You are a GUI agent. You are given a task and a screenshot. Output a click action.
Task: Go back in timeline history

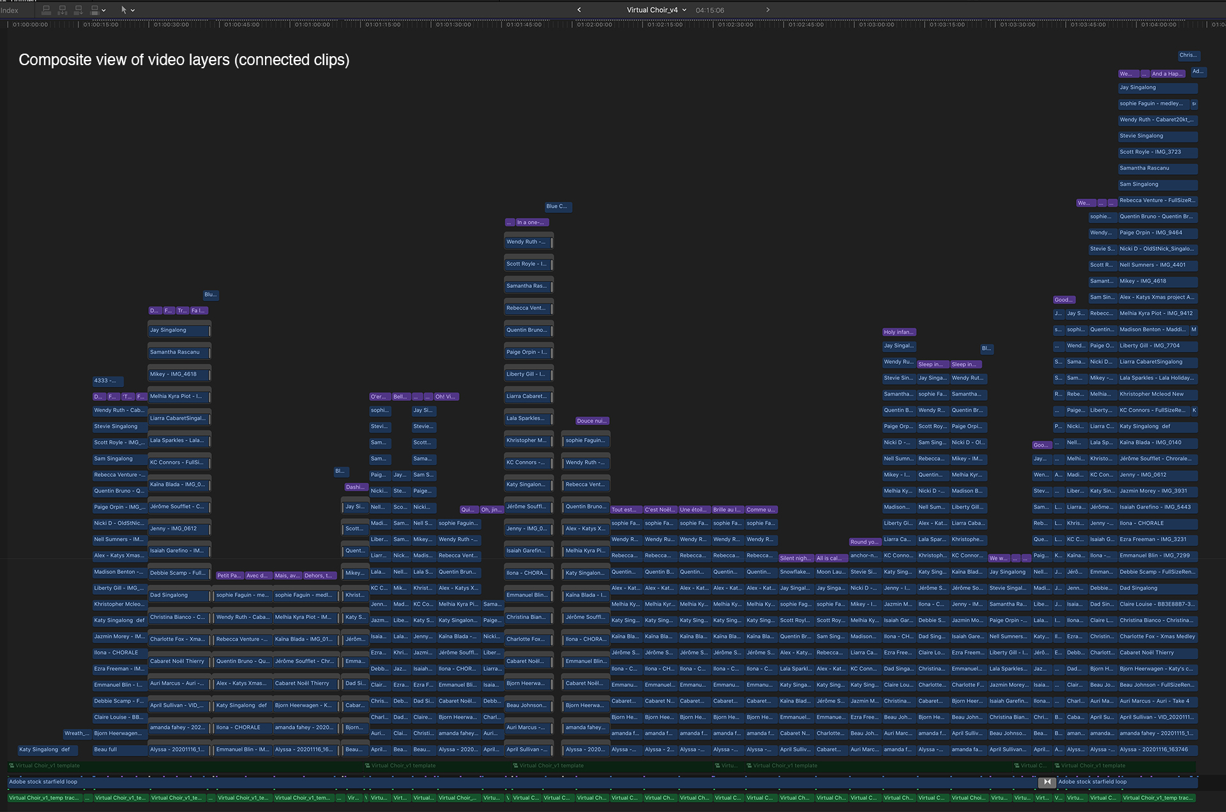pyautogui.click(x=579, y=10)
